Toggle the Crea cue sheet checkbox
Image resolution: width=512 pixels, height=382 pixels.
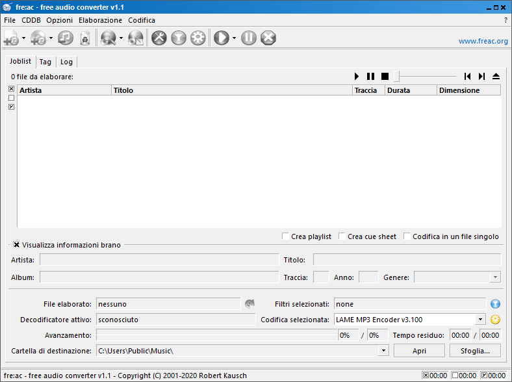coord(342,236)
